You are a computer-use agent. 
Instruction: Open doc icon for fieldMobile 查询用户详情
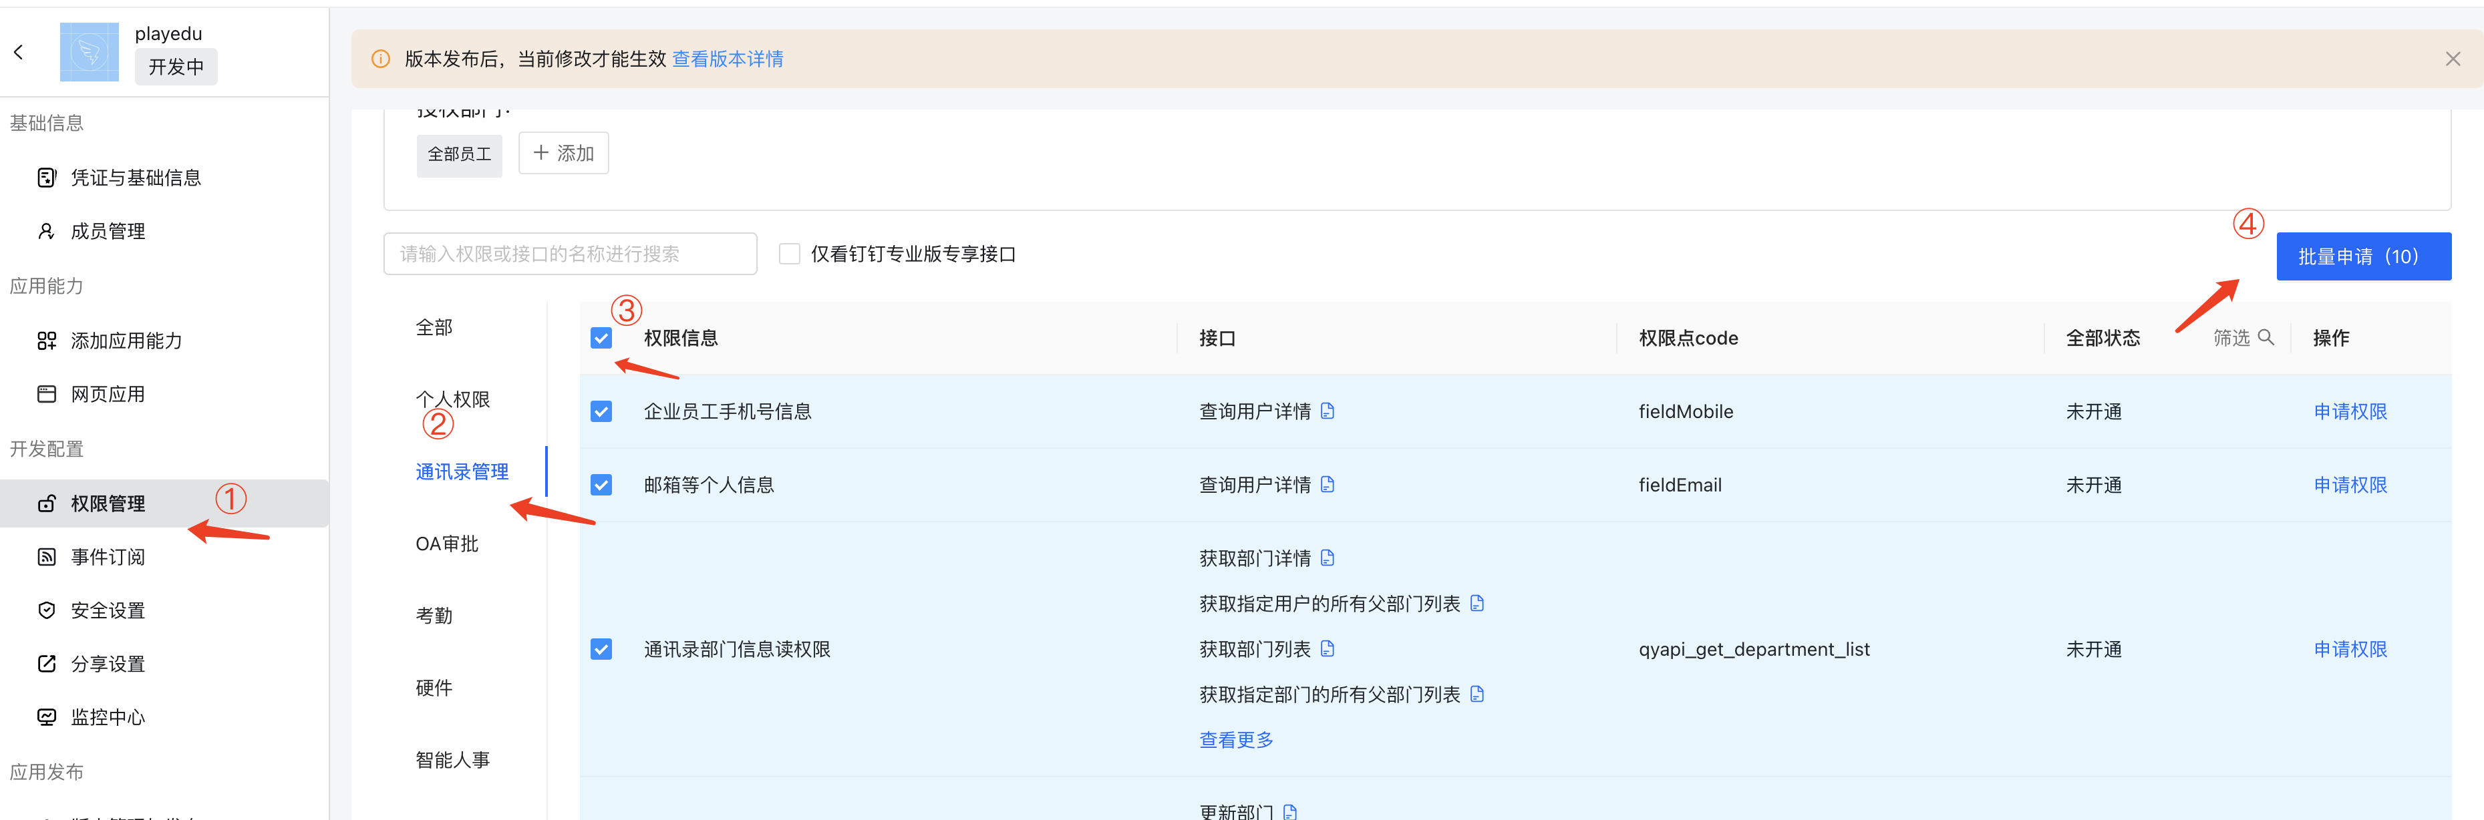(1328, 411)
